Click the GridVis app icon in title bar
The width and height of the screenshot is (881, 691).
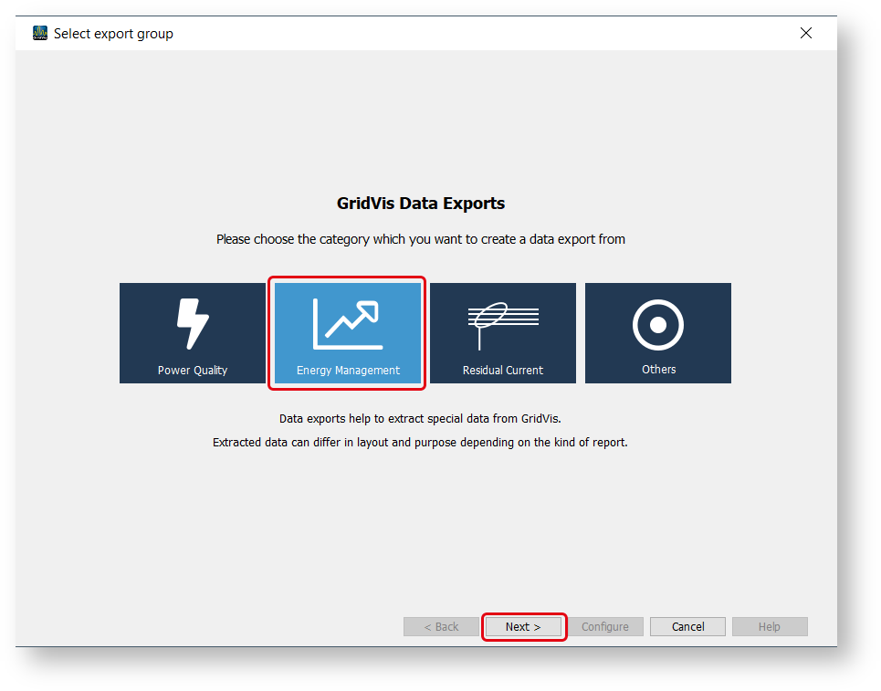tap(40, 34)
